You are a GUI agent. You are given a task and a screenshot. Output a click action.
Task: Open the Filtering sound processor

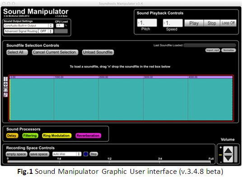coord(30,136)
